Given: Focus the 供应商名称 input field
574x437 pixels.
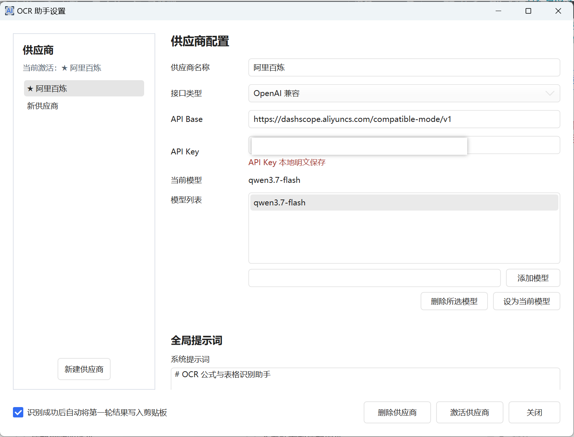Looking at the screenshot, I should coord(404,68).
